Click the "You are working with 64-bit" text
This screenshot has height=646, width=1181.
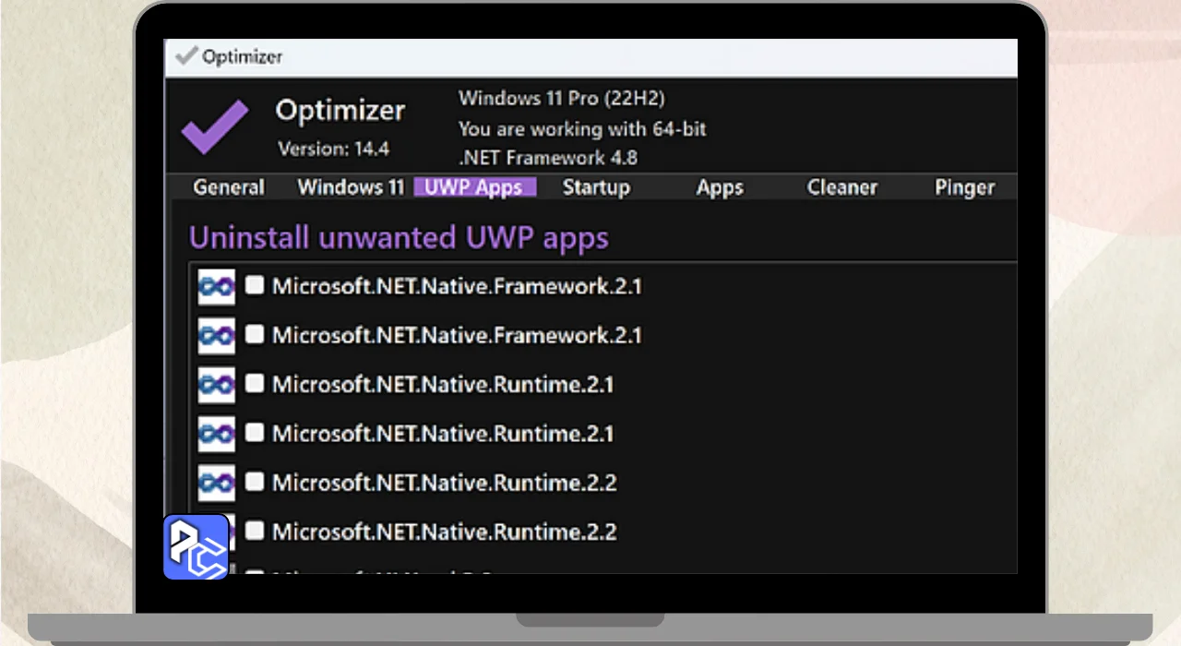point(582,128)
